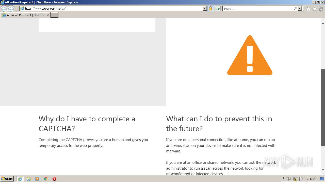Go back with the browser Back arrow
This screenshot has width=325, height=182.
(4, 9)
